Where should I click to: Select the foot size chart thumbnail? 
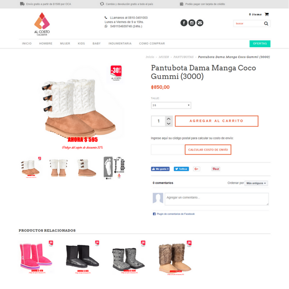click(x=114, y=168)
